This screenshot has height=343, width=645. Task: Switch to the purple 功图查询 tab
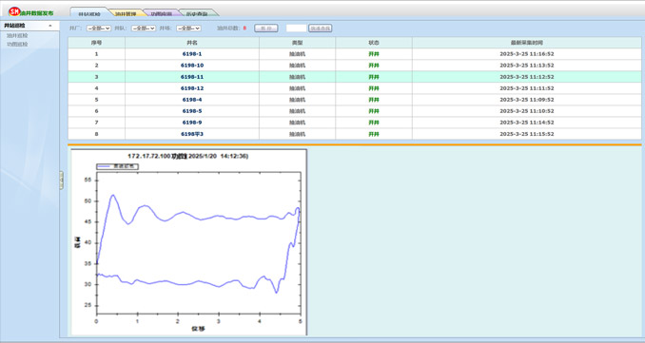(161, 13)
